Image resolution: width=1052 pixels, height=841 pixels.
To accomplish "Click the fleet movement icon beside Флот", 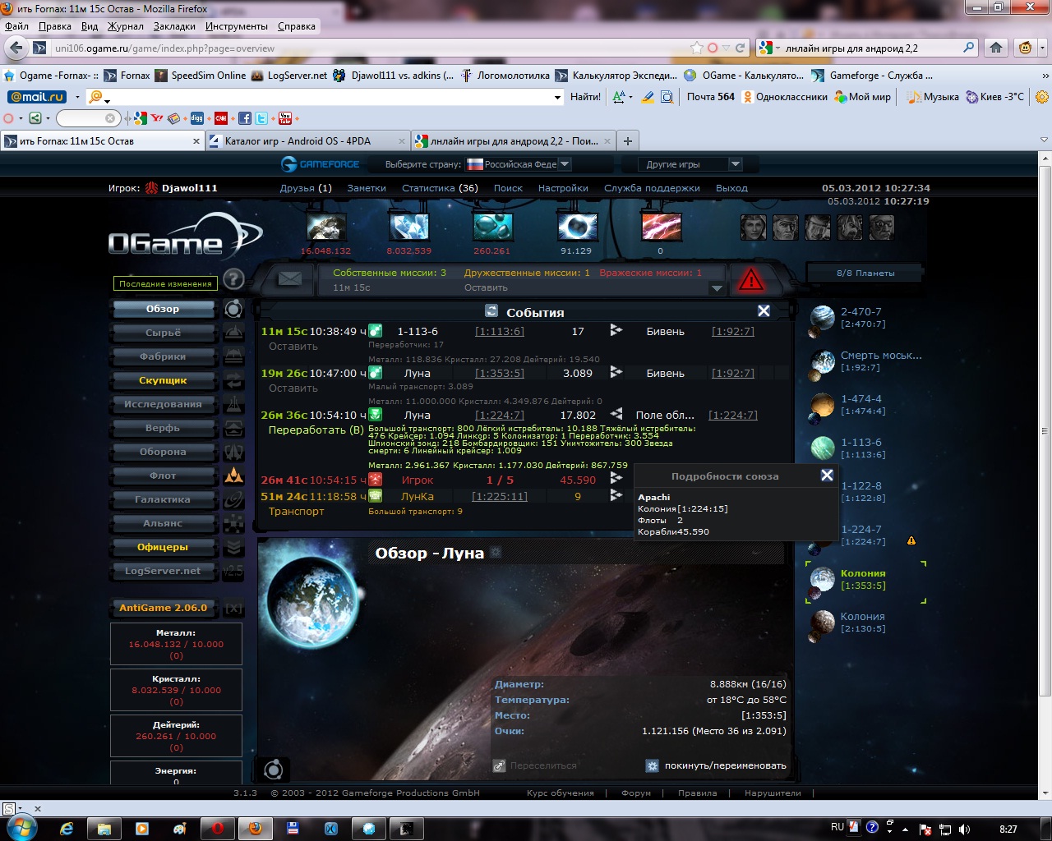I will tap(233, 475).
